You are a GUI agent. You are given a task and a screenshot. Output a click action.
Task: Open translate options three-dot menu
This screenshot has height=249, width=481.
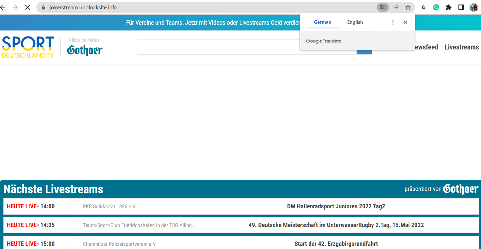pos(393,22)
